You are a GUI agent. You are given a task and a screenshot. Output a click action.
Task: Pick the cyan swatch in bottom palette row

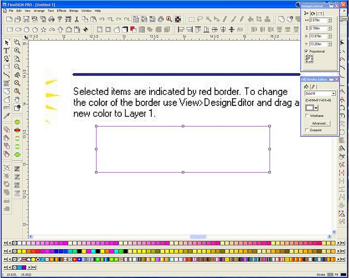(x=19, y=268)
